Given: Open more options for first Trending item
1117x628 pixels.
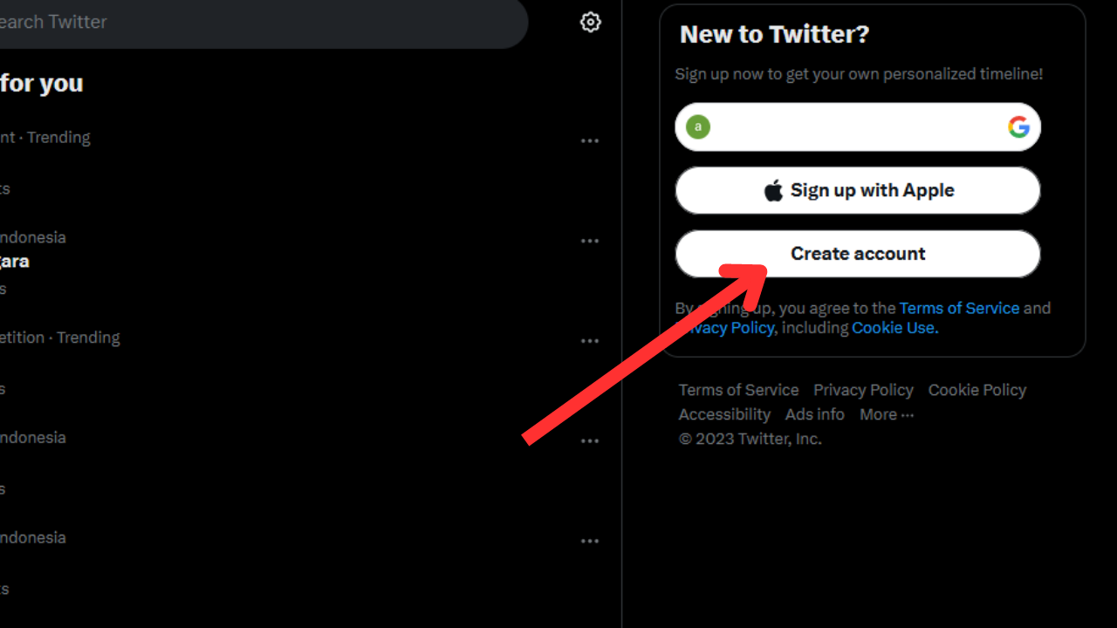Looking at the screenshot, I should pos(590,140).
